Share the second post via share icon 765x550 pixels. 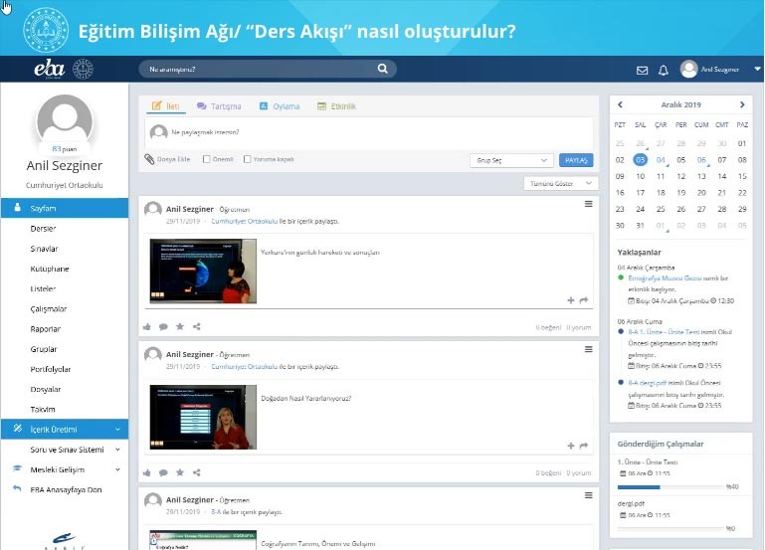tap(197, 472)
